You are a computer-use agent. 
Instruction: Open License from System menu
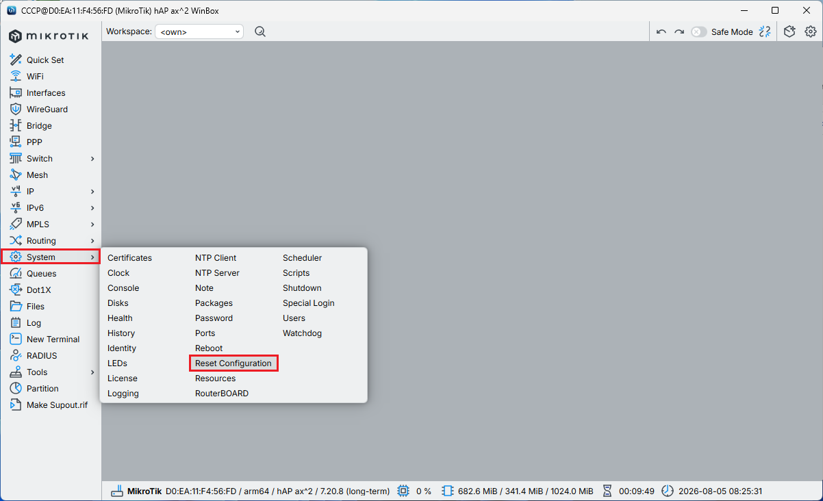click(x=123, y=378)
